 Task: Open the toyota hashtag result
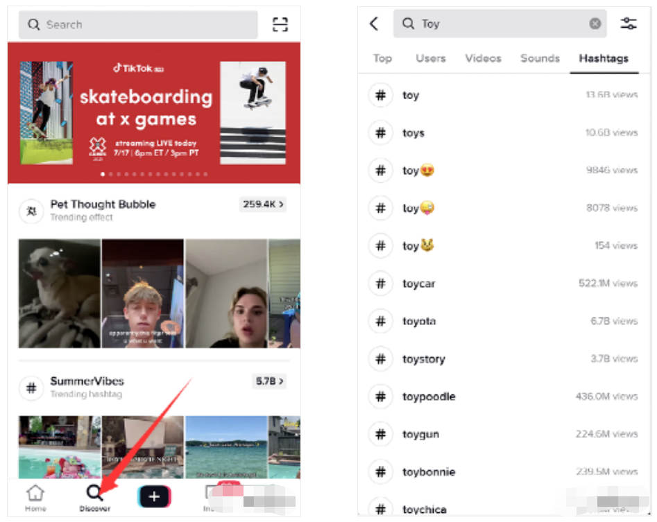click(x=504, y=321)
